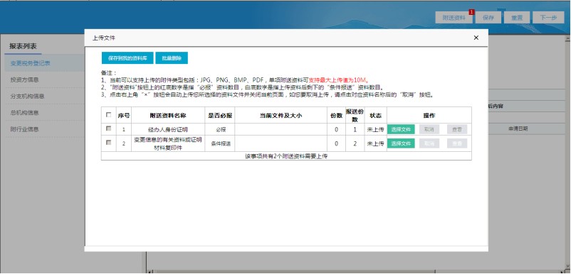Click the 批量删除 button

172,58
